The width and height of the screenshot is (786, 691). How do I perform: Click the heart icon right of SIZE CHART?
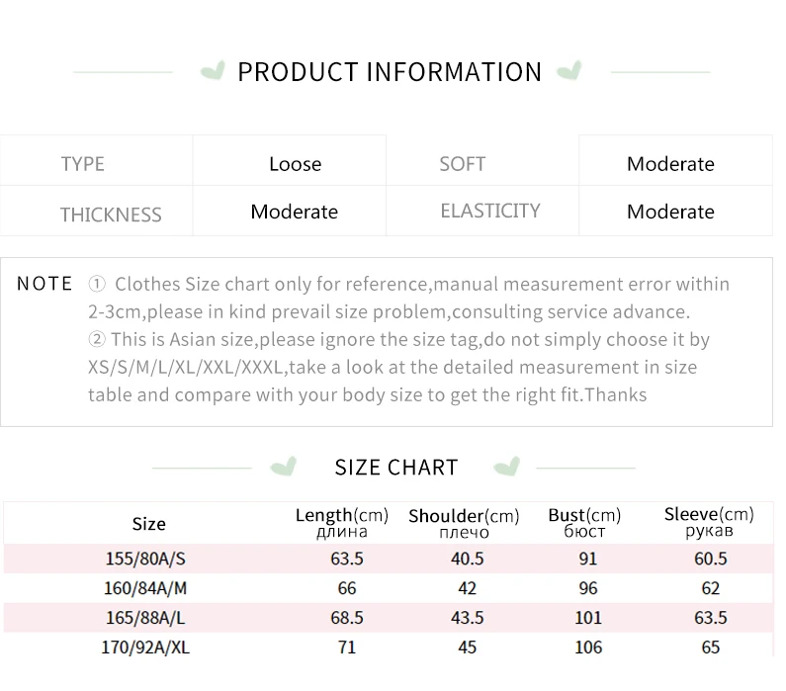pyautogui.click(x=507, y=467)
